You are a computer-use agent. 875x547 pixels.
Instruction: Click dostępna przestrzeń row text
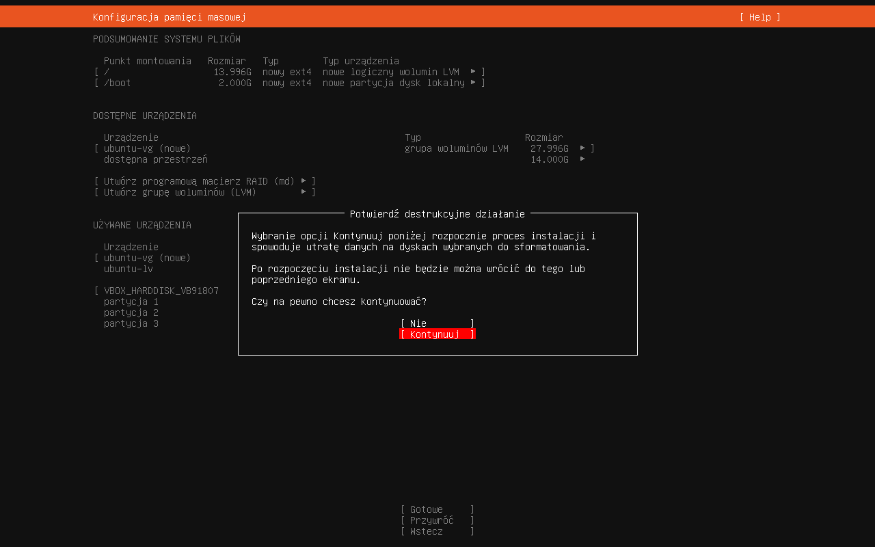[x=156, y=159]
